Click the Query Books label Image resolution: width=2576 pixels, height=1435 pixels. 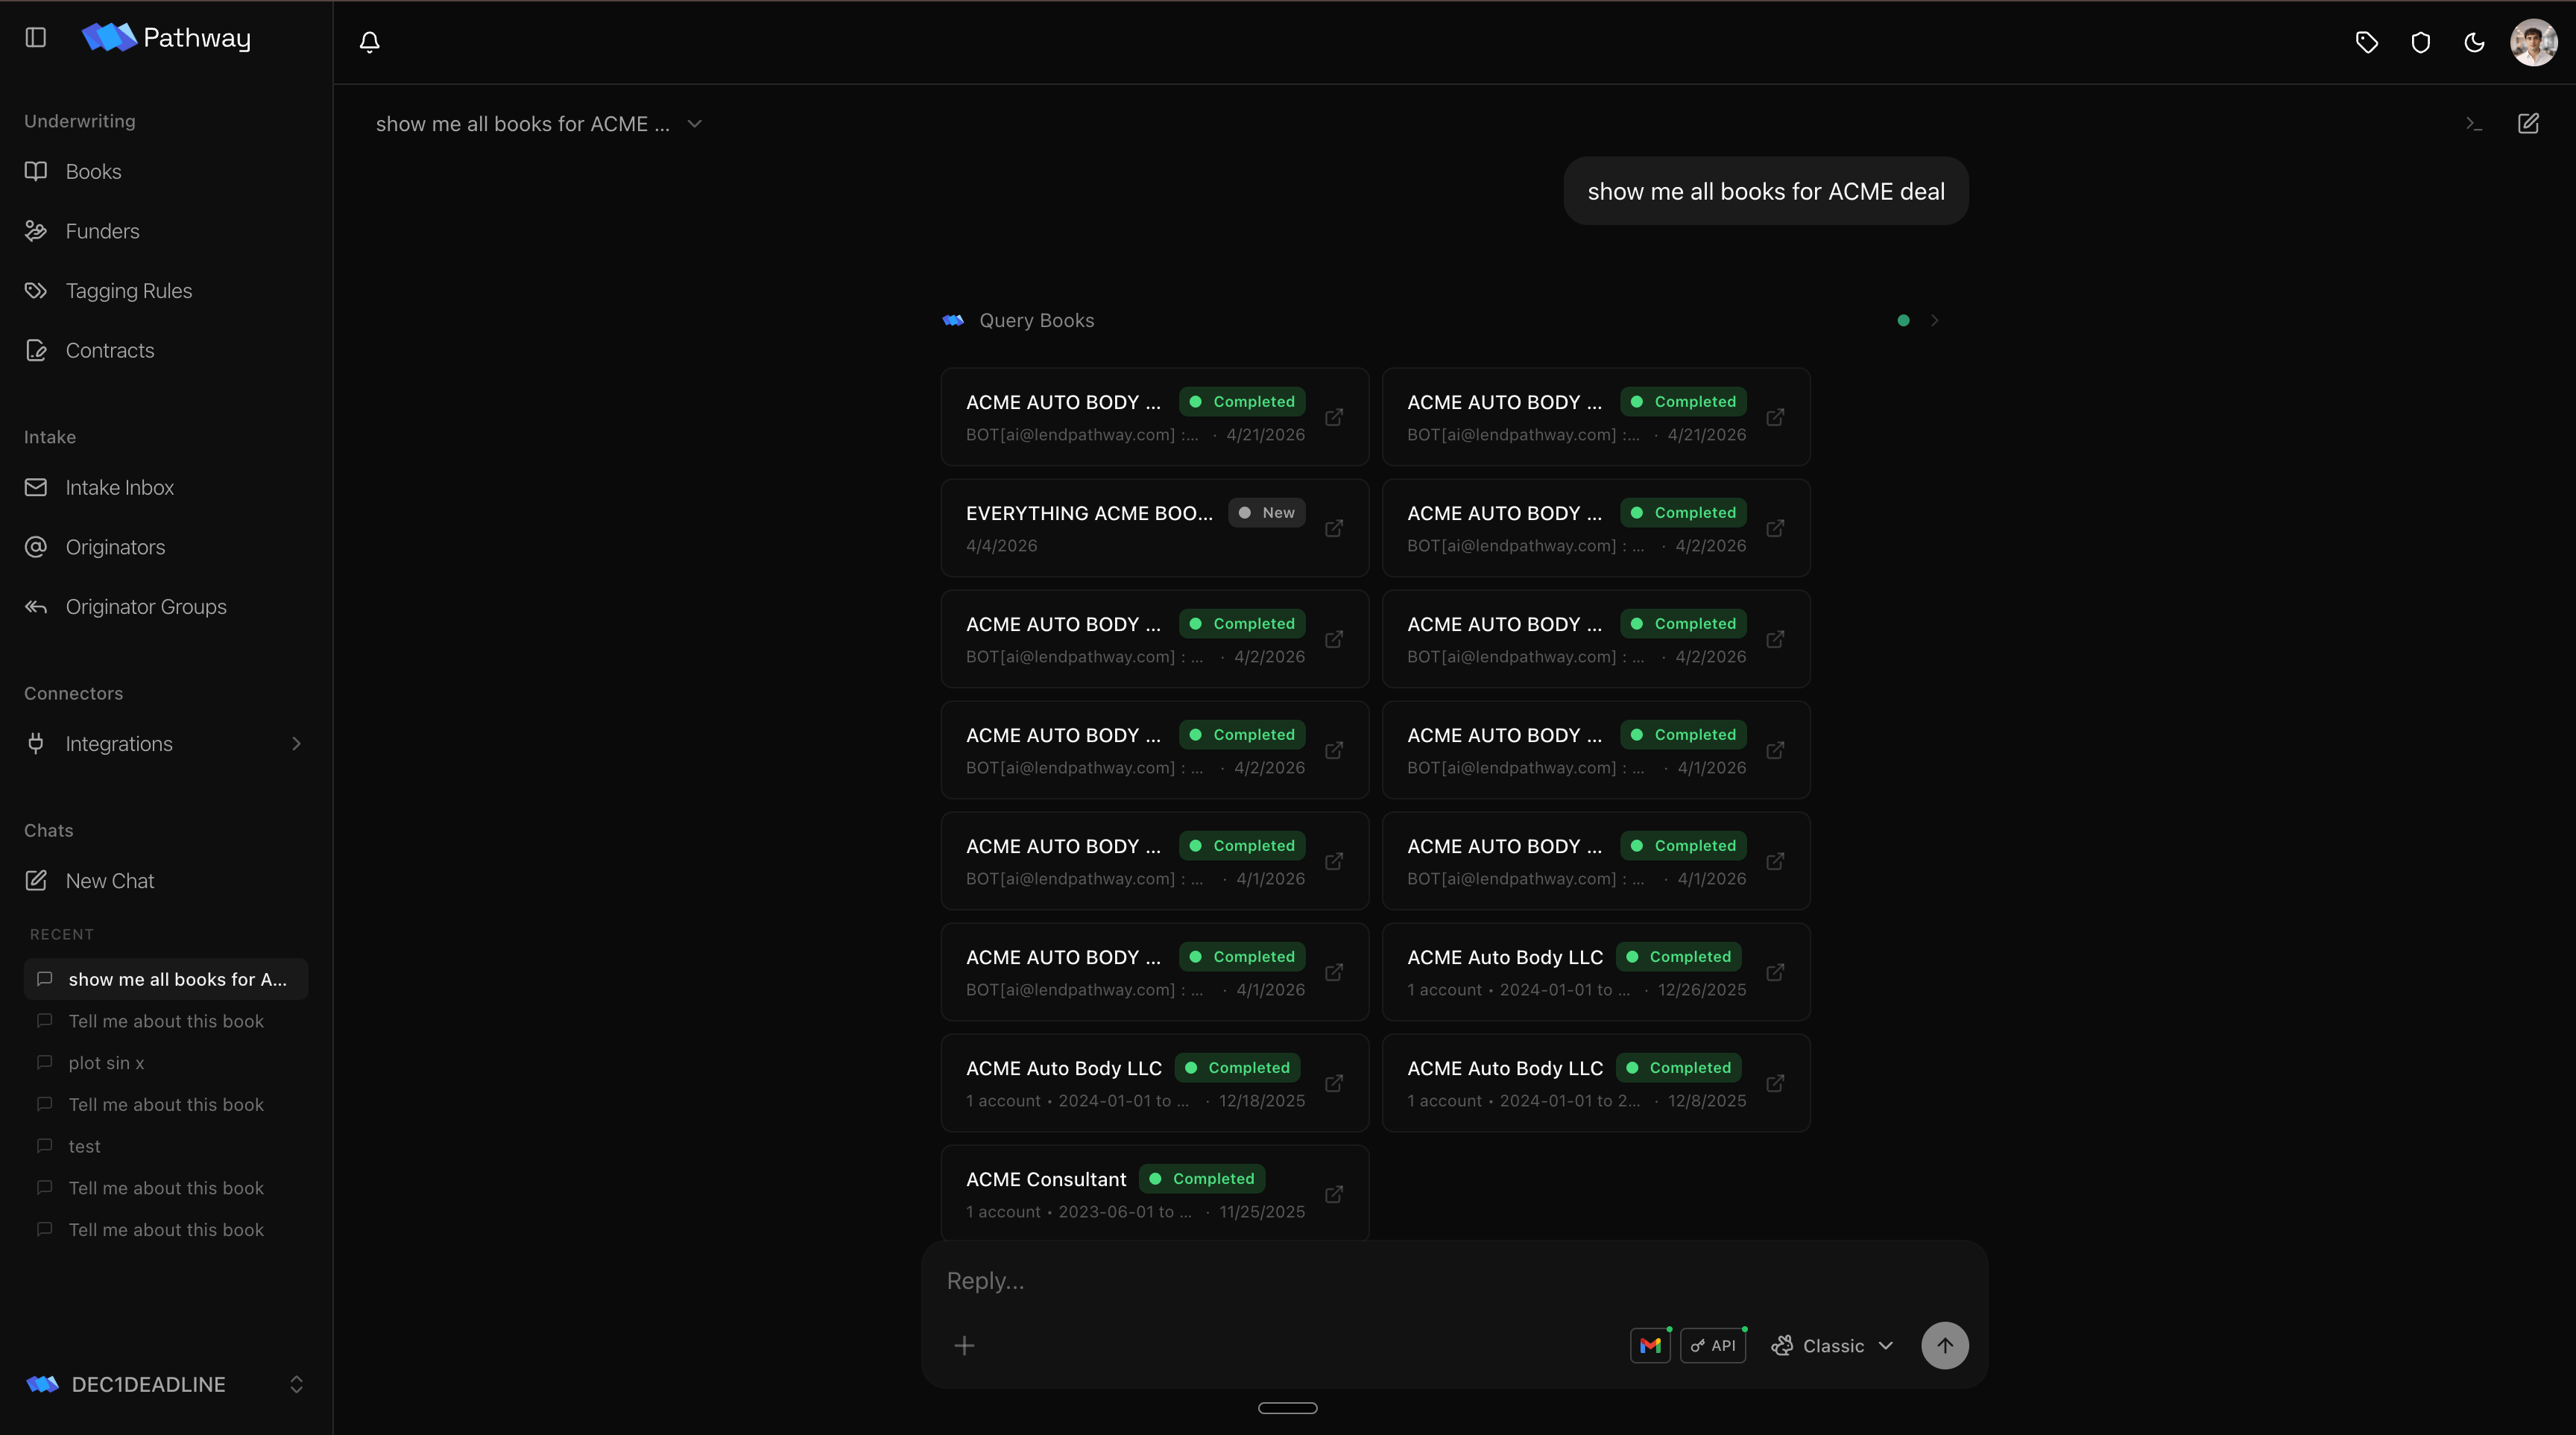click(1036, 321)
